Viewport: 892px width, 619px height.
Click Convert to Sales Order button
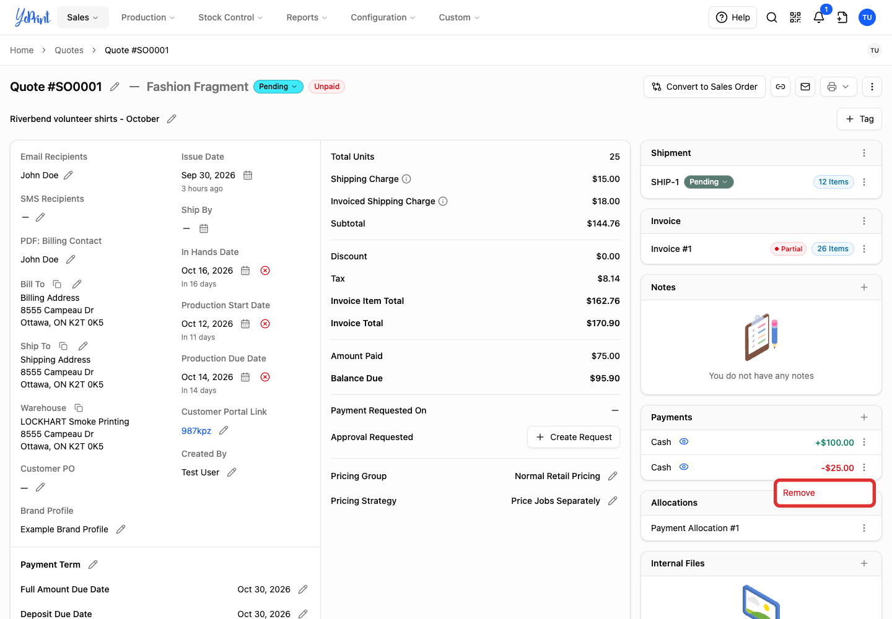coord(705,87)
